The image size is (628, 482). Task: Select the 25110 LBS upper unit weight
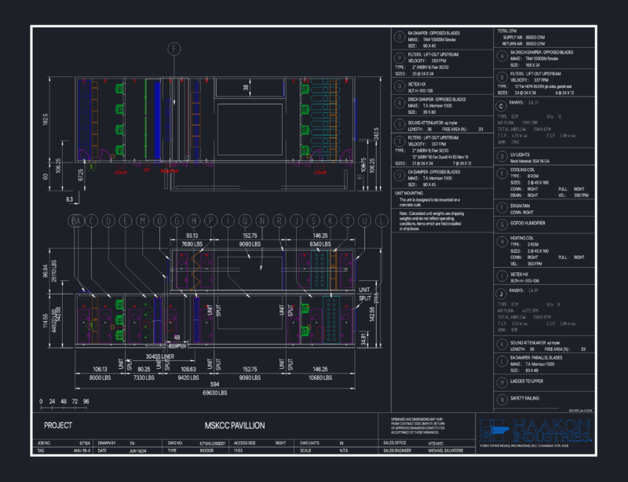53,271
